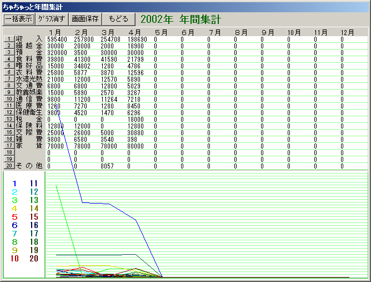Click the 1月 column header
The width and height of the screenshot is (371, 282).
[x=55, y=32]
